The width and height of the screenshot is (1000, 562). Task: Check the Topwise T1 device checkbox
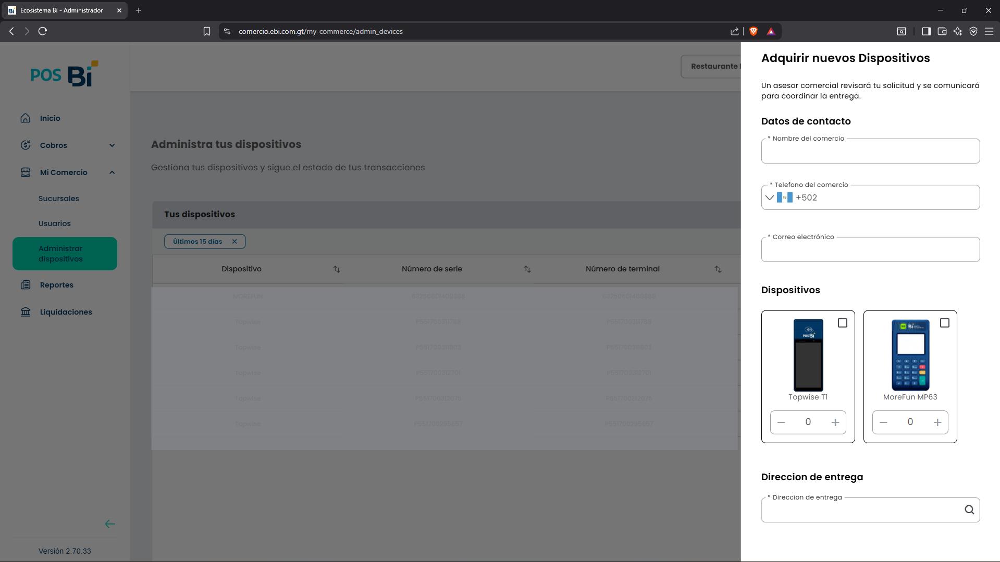click(x=842, y=323)
